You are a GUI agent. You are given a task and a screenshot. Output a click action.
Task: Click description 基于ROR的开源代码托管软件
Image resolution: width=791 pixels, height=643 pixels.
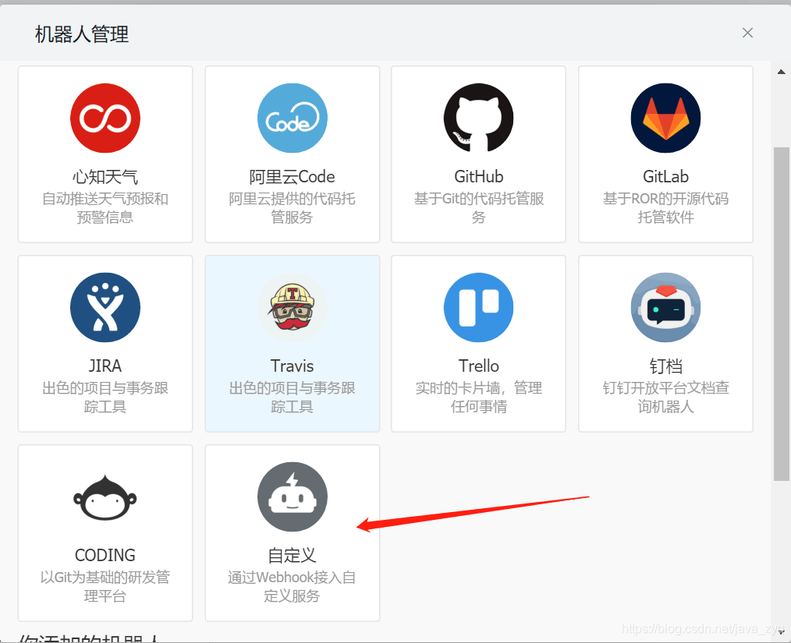[x=665, y=207]
